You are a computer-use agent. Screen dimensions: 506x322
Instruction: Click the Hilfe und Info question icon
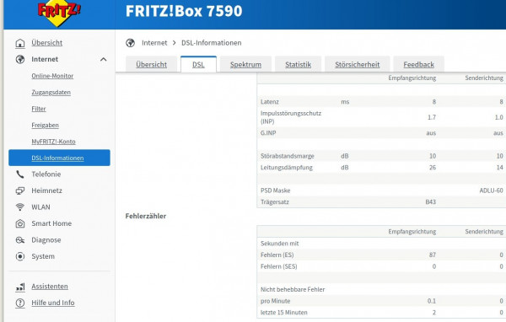(20, 303)
